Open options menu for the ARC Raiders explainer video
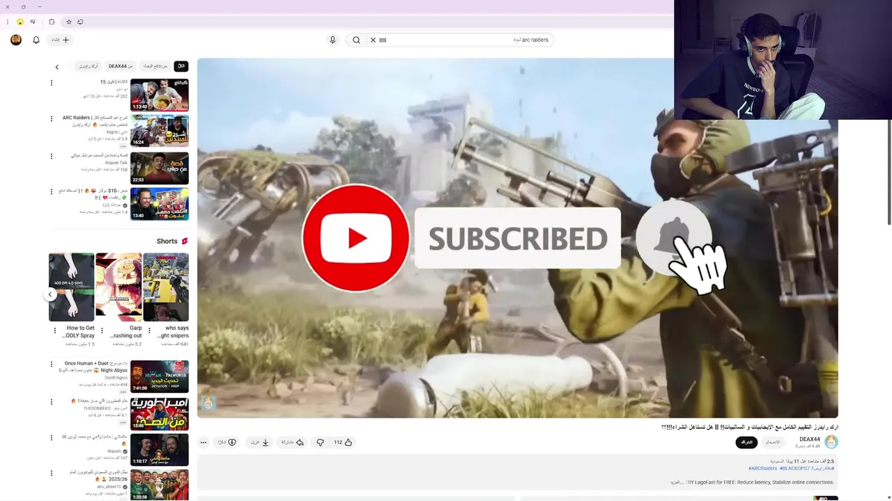 [x=51, y=119]
